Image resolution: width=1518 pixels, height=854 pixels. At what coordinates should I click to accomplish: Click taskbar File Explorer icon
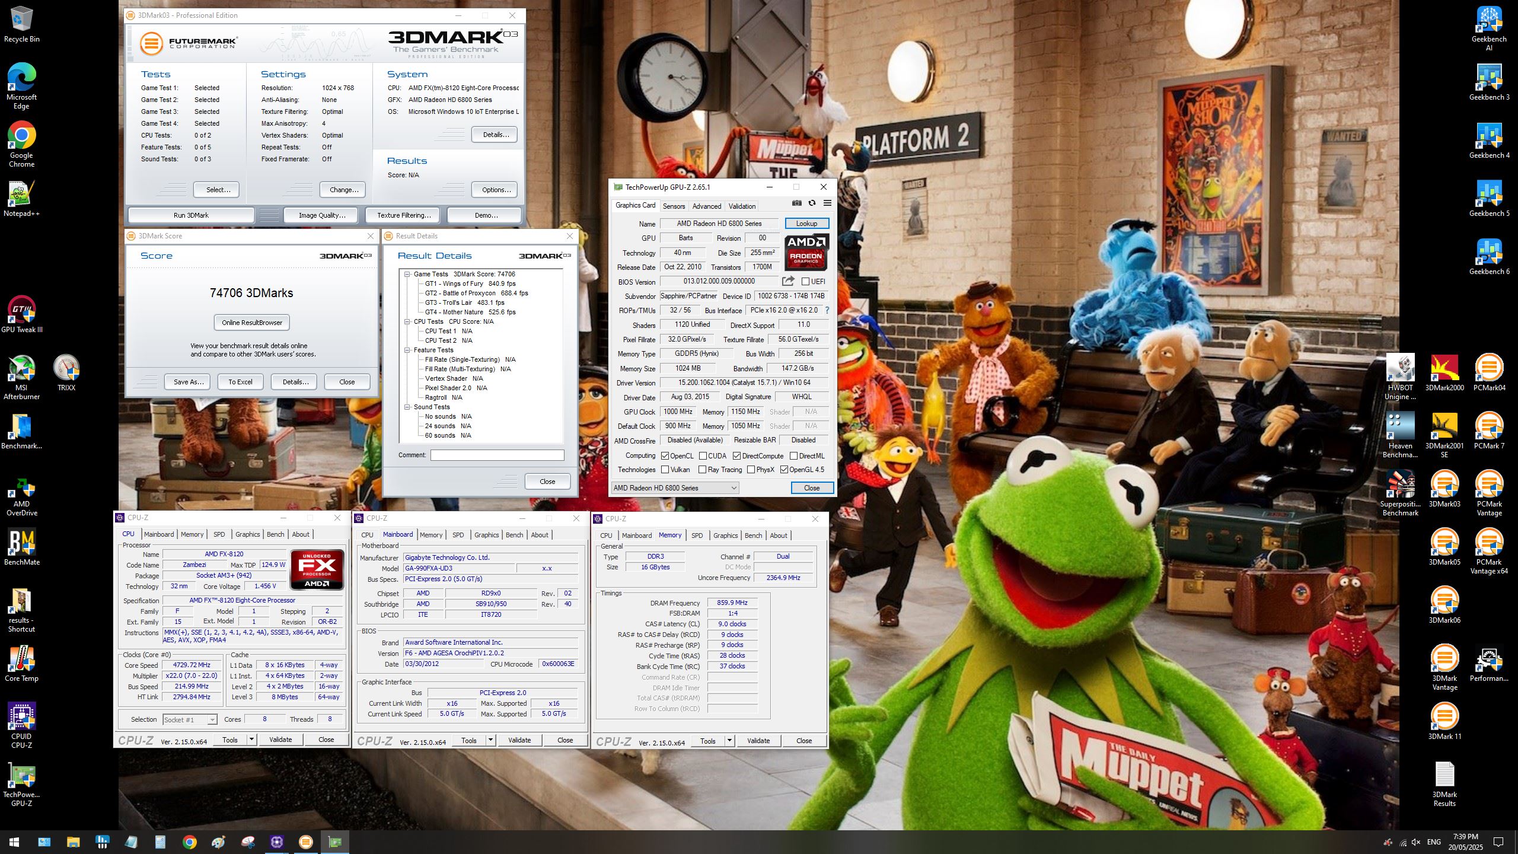click(73, 842)
